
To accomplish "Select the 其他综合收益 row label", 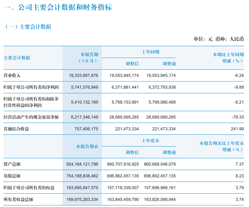I will click(x=16, y=129).
